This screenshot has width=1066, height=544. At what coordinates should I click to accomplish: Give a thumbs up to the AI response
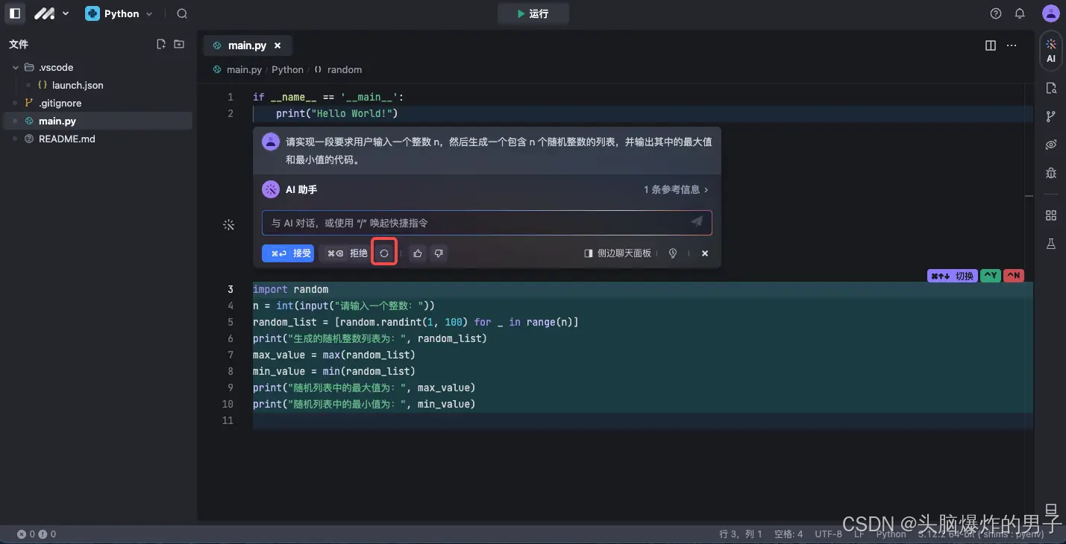point(417,253)
